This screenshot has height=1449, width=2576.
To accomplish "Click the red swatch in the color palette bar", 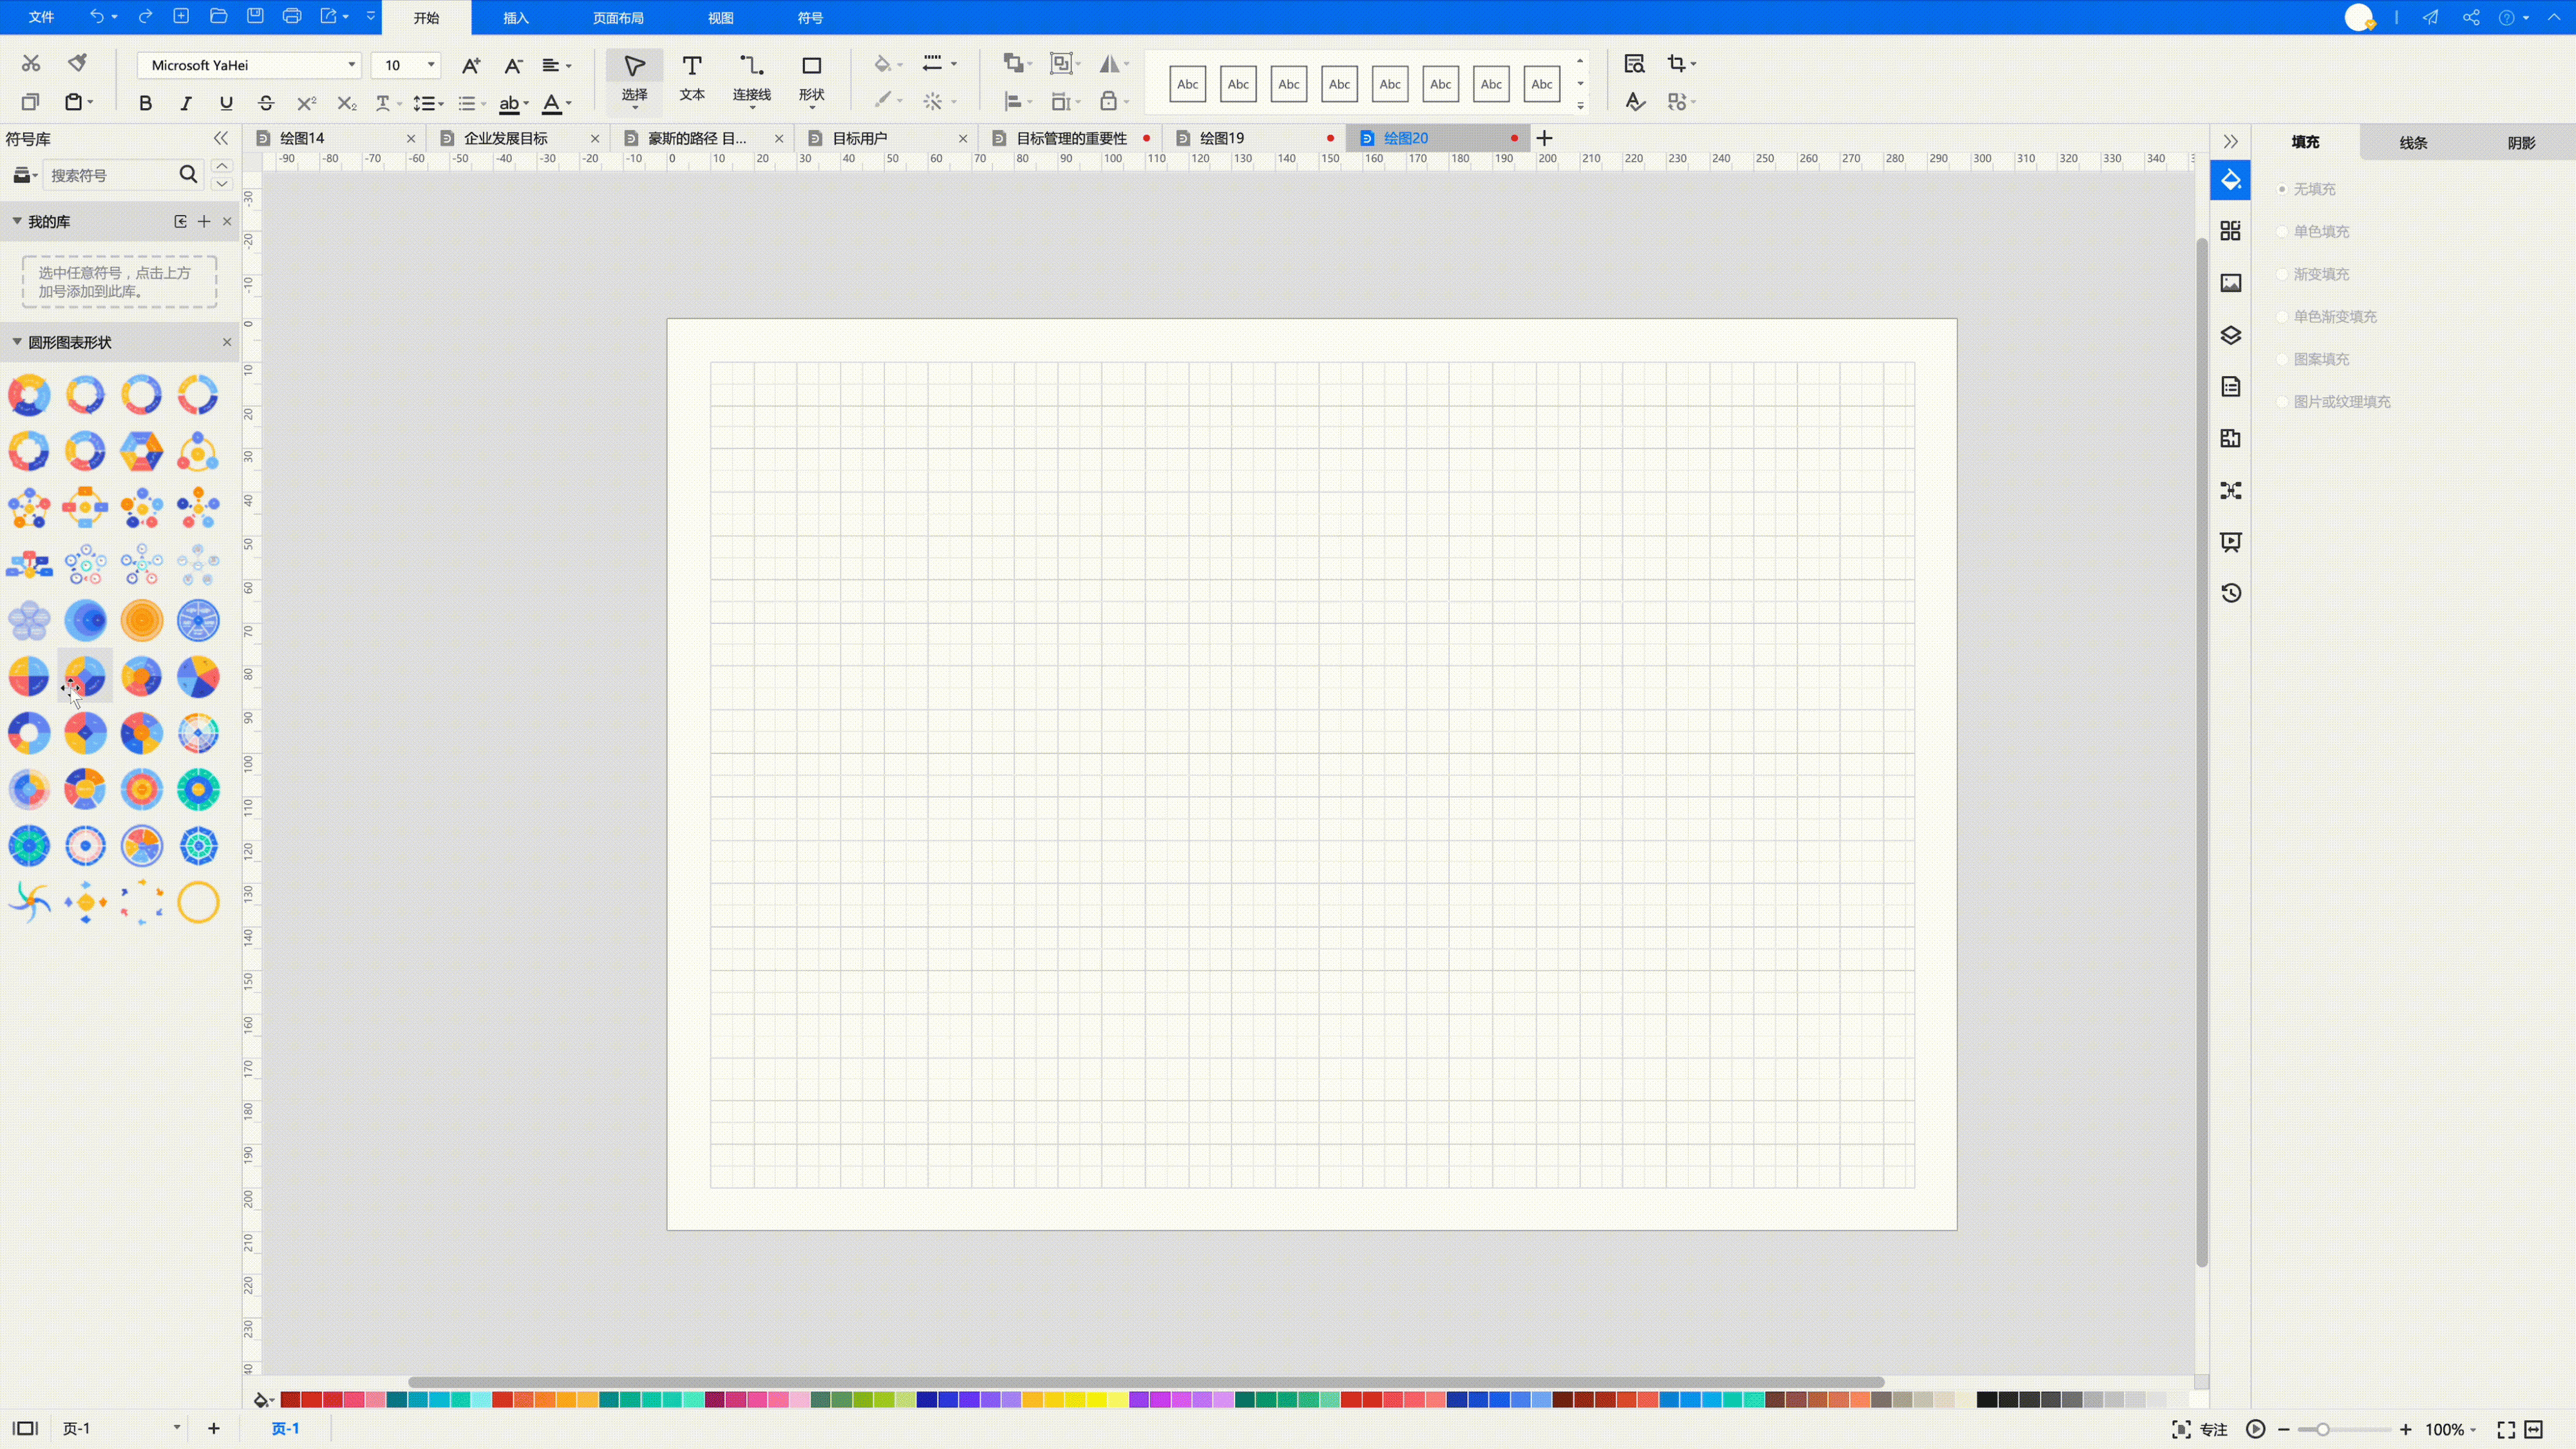I will pyautogui.click(x=311, y=1399).
